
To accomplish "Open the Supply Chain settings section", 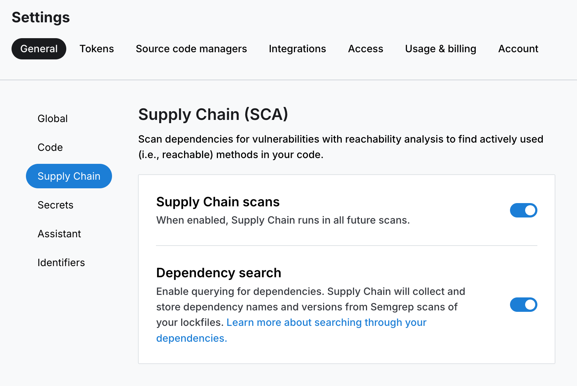I will (x=69, y=176).
